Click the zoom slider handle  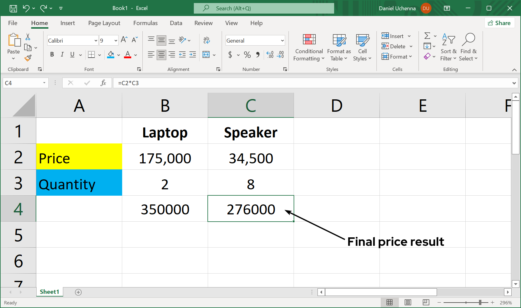click(x=480, y=302)
